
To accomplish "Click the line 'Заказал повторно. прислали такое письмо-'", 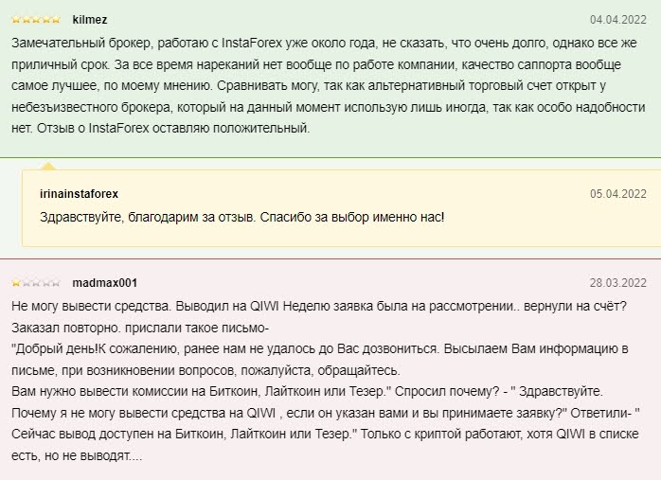I will coord(140,328).
